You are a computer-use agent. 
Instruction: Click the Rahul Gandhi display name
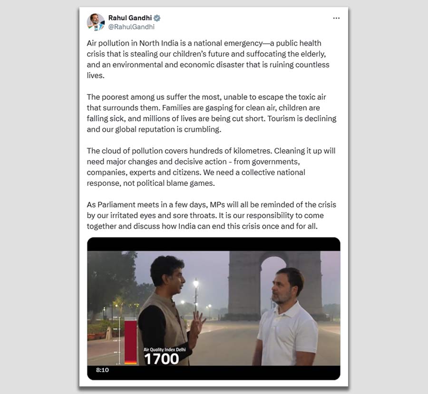click(x=130, y=18)
